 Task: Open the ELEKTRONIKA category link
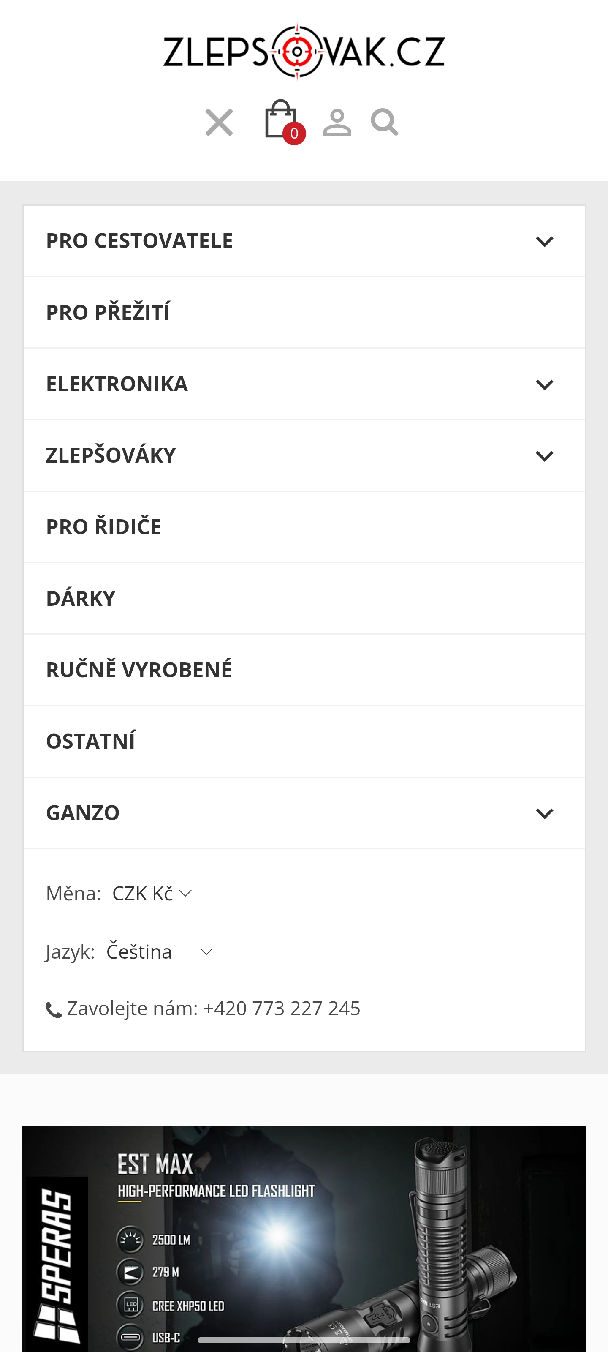click(x=117, y=384)
